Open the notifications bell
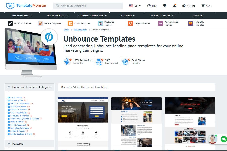 (175, 6)
